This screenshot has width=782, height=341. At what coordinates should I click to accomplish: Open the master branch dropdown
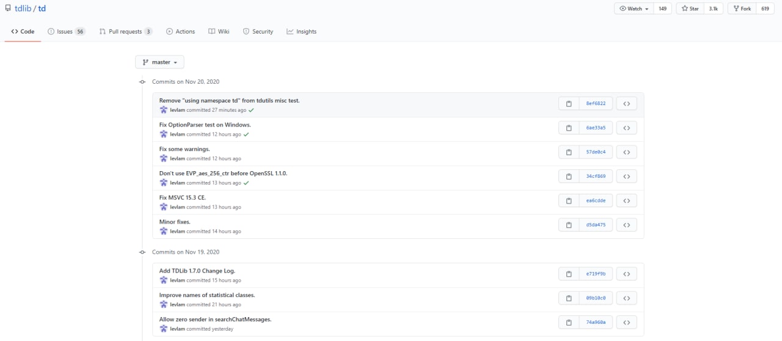[159, 62]
